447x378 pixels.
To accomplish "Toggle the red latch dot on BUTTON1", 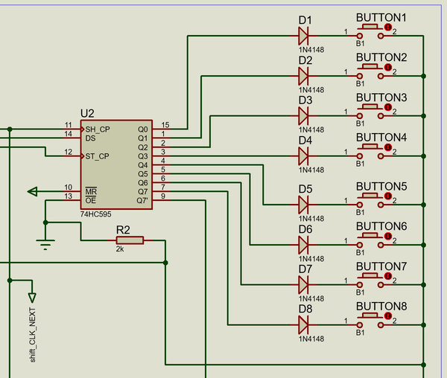I will click(388, 27).
